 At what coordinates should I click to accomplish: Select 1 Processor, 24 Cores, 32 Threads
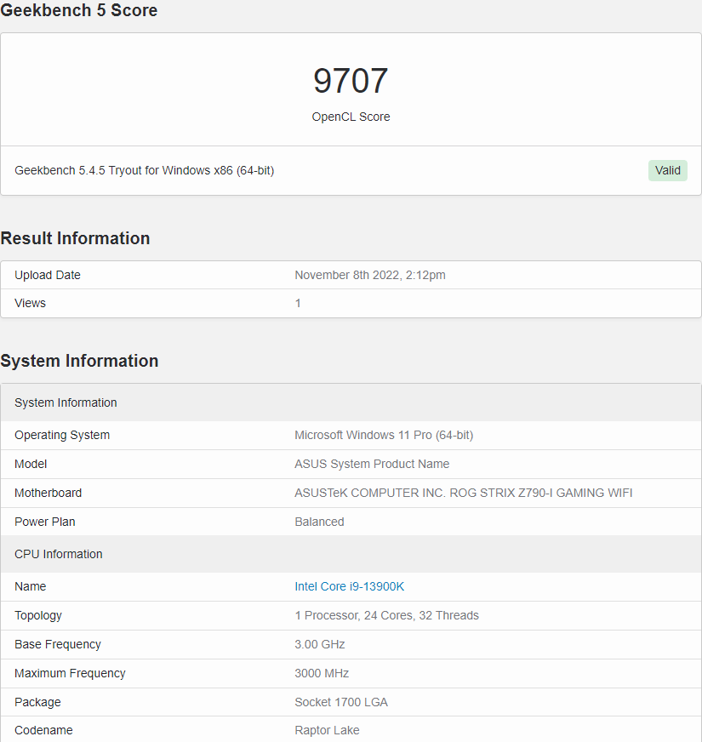click(x=387, y=615)
